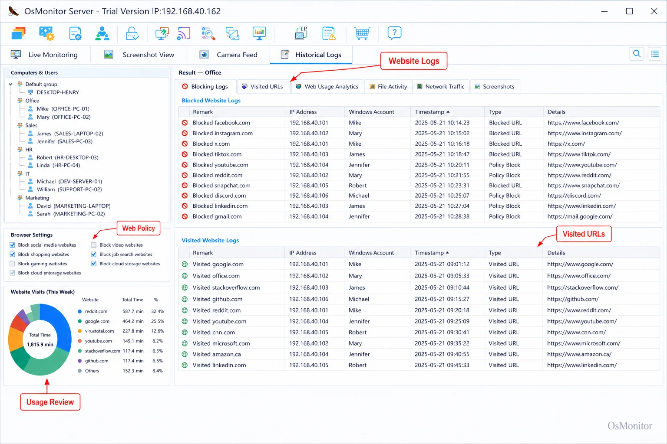The height and width of the screenshot is (444, 667).
Task: Click the search users magnifier toolbar icon
Action: pos(208,33)
